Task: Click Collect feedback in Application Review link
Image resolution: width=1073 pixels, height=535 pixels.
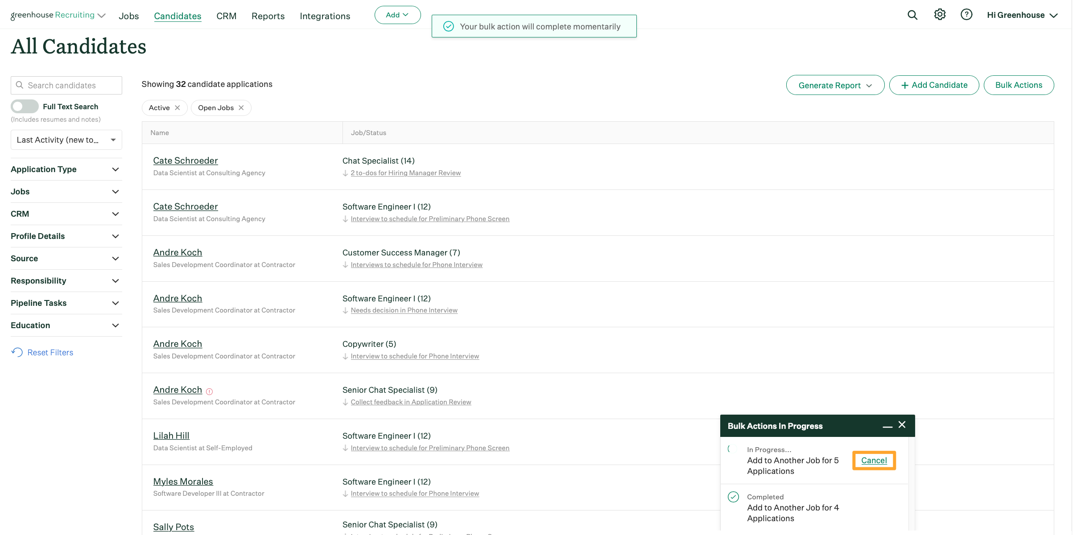Action: (x=411, y=402)
